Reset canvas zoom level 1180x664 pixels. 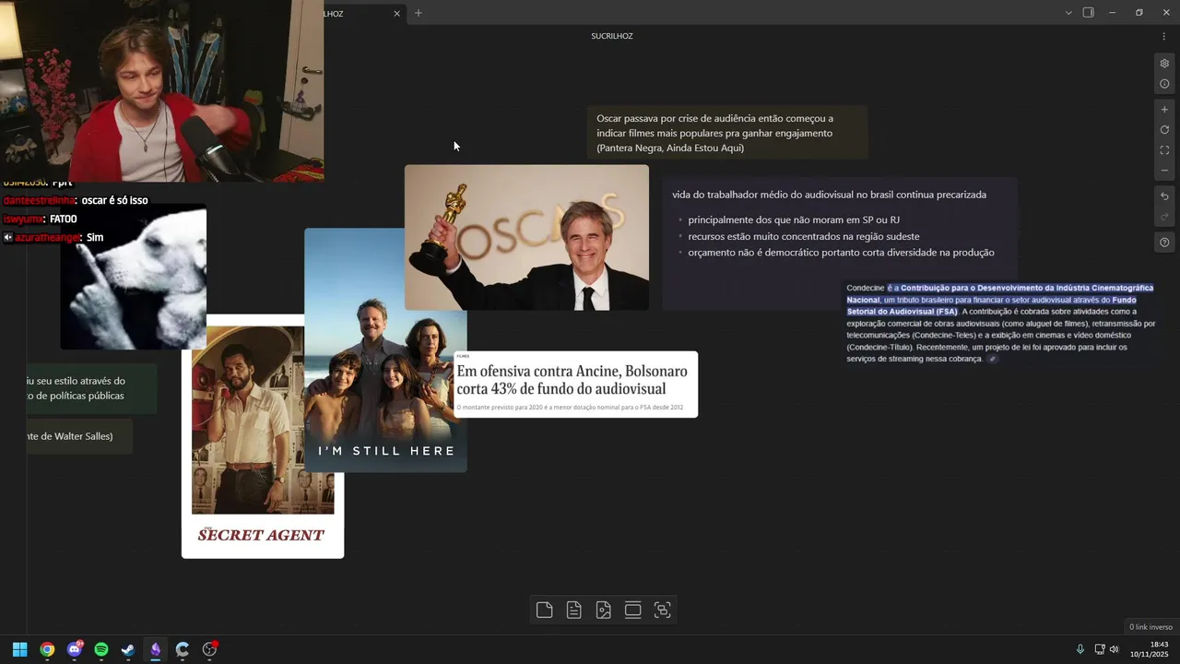1164,130
